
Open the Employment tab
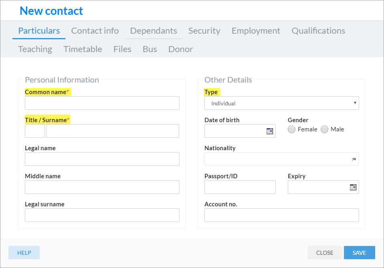pos(256,31)
